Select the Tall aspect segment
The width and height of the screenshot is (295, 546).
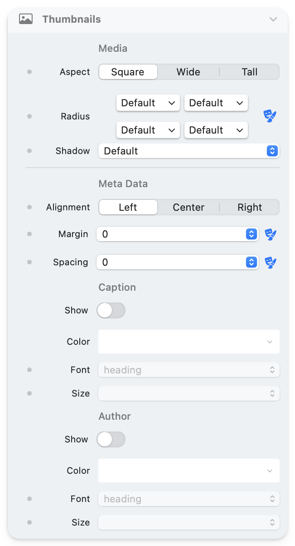click(249, 72)
